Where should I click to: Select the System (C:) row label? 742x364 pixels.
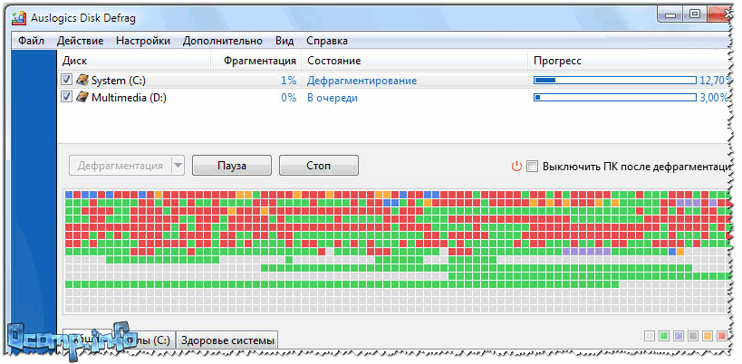click(x=119, y=81)
